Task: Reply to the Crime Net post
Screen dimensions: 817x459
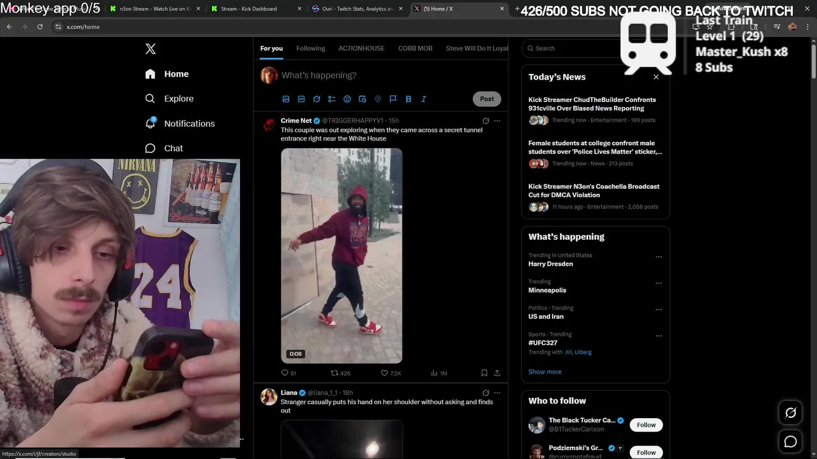Action: [289, 373]
